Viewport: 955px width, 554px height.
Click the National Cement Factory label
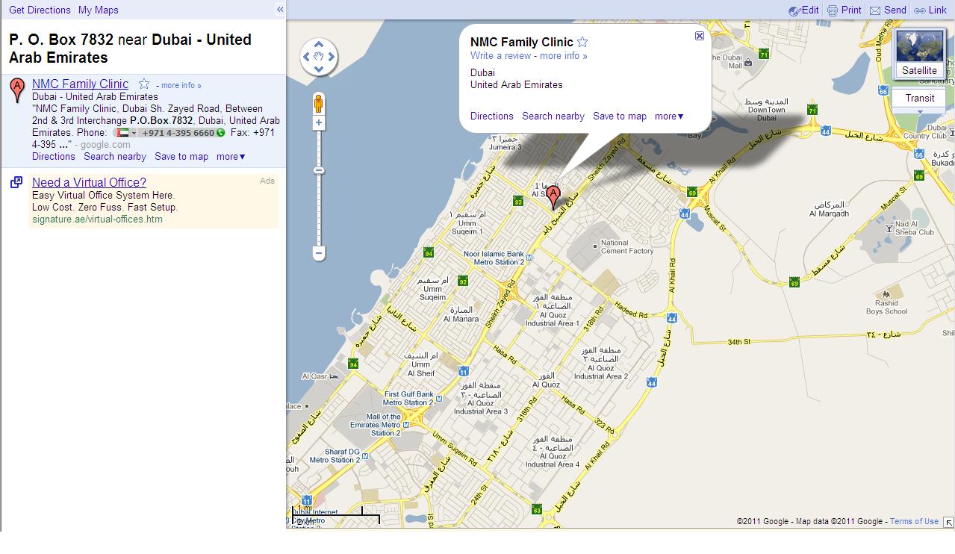627,247
